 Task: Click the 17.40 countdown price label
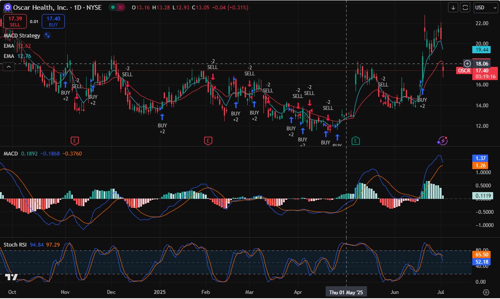(486, 74)
